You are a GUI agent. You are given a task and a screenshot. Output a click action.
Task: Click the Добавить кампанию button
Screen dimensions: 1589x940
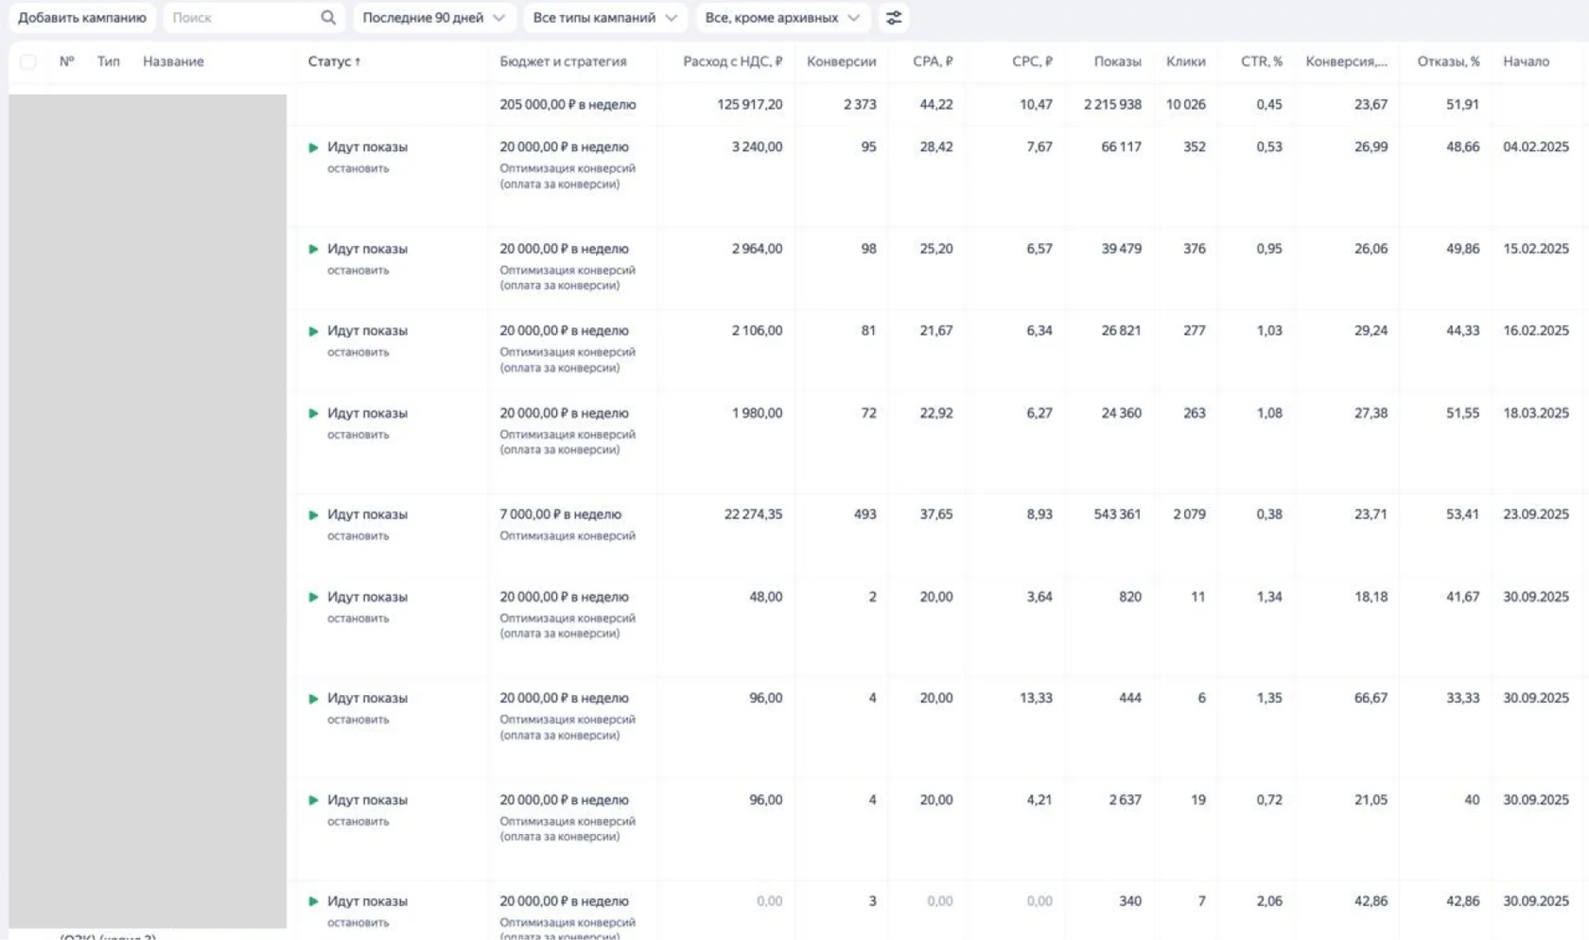pyautogui.click(x=82, y=17)
